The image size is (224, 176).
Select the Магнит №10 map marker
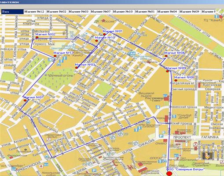tap(96, 41)
